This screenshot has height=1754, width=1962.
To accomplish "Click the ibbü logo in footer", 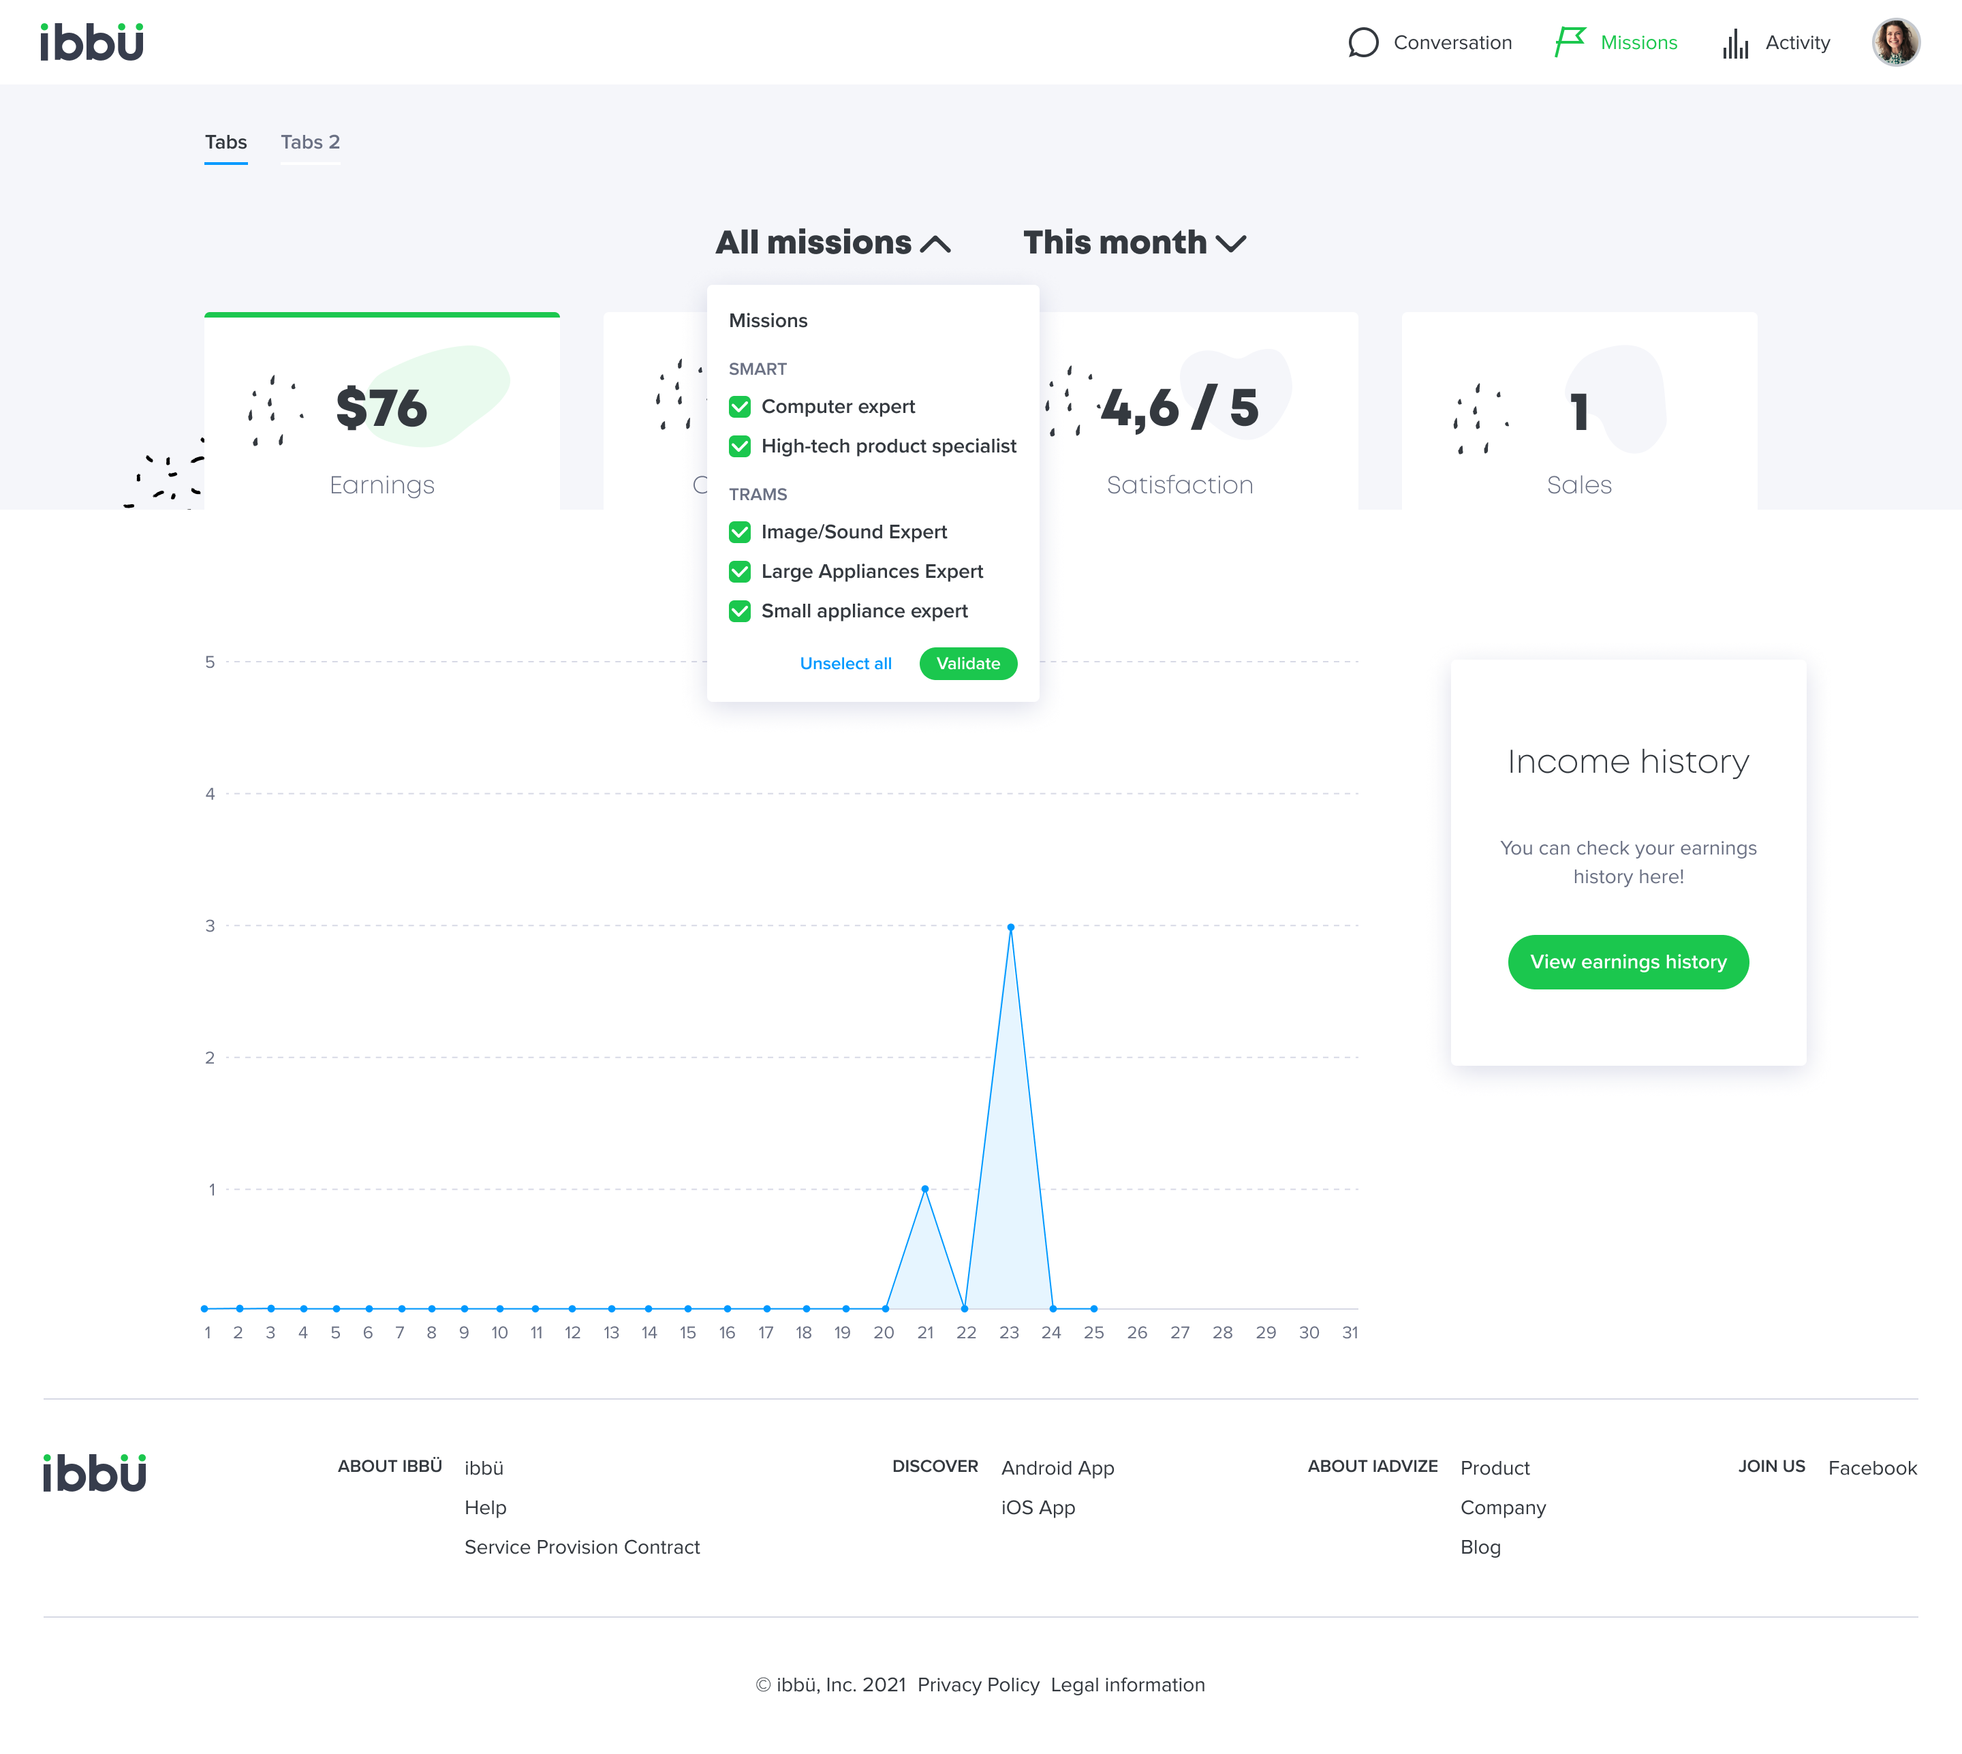I will [95, 1473].
